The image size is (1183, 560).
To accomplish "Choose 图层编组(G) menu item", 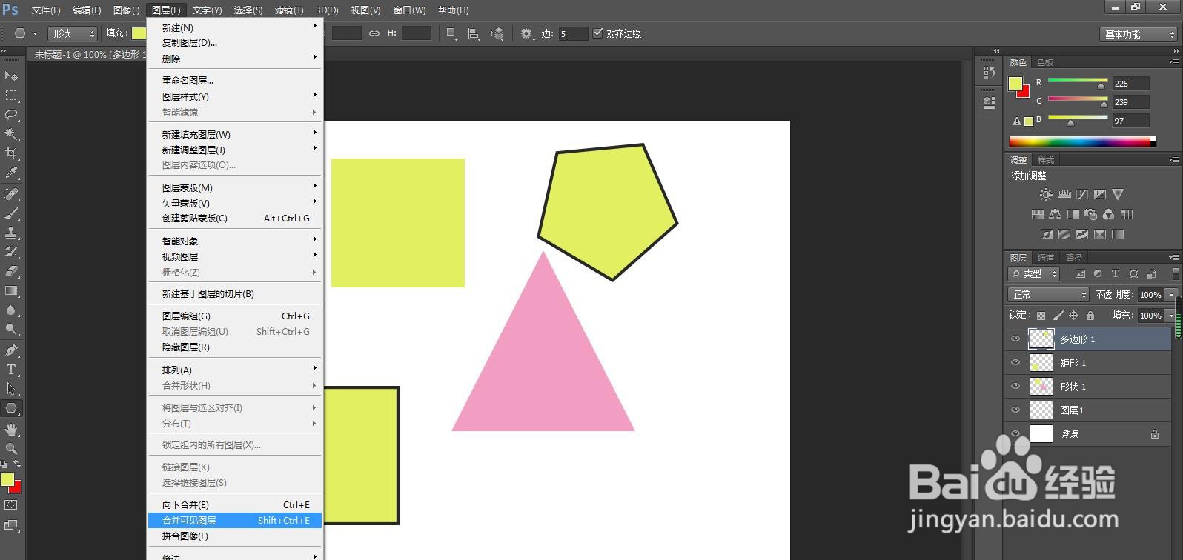I will [x=235, y=316].
